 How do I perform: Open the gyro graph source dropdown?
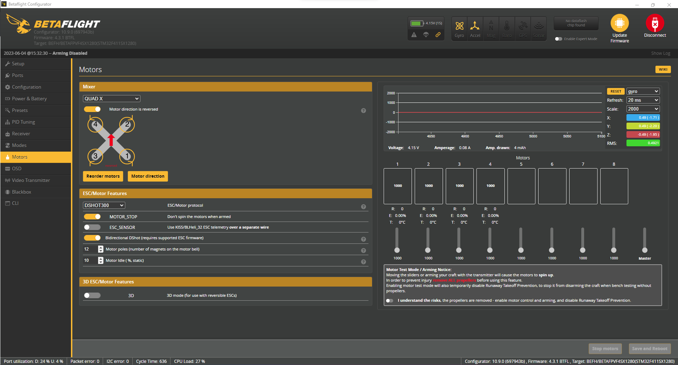643,91
